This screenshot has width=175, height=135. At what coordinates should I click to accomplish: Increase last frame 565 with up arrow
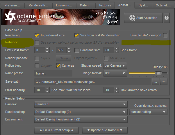pyautogui.click(x=69, y=49)
